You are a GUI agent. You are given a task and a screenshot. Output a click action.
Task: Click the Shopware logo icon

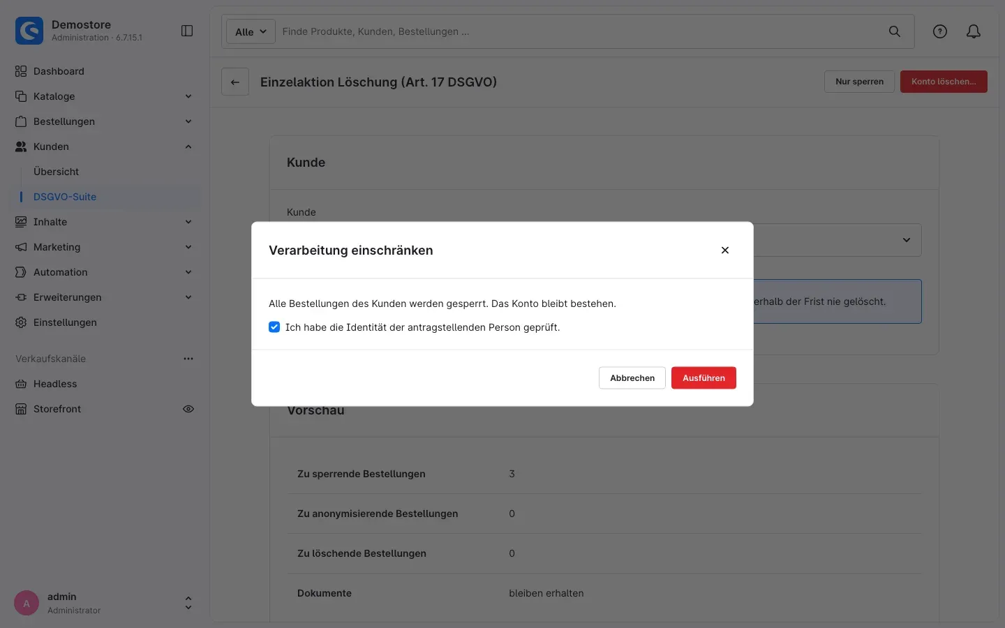(x=29, y=31)
